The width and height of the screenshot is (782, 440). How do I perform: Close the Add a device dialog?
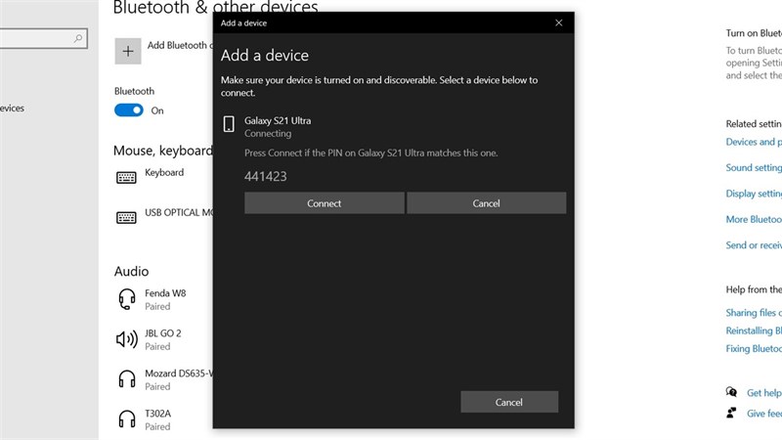click(x=558, y=22)
